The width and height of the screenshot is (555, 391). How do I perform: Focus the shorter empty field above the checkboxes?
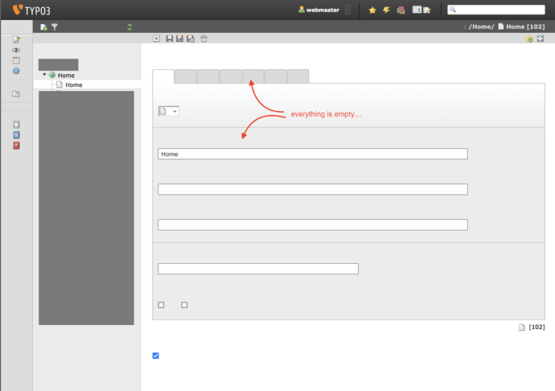258,269
